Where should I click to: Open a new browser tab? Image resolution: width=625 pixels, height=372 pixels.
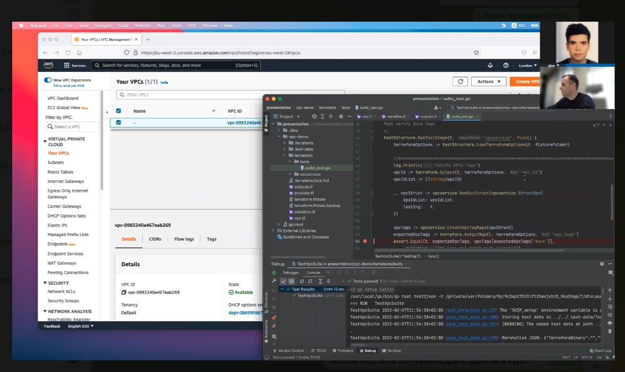[x=148, y=39]
